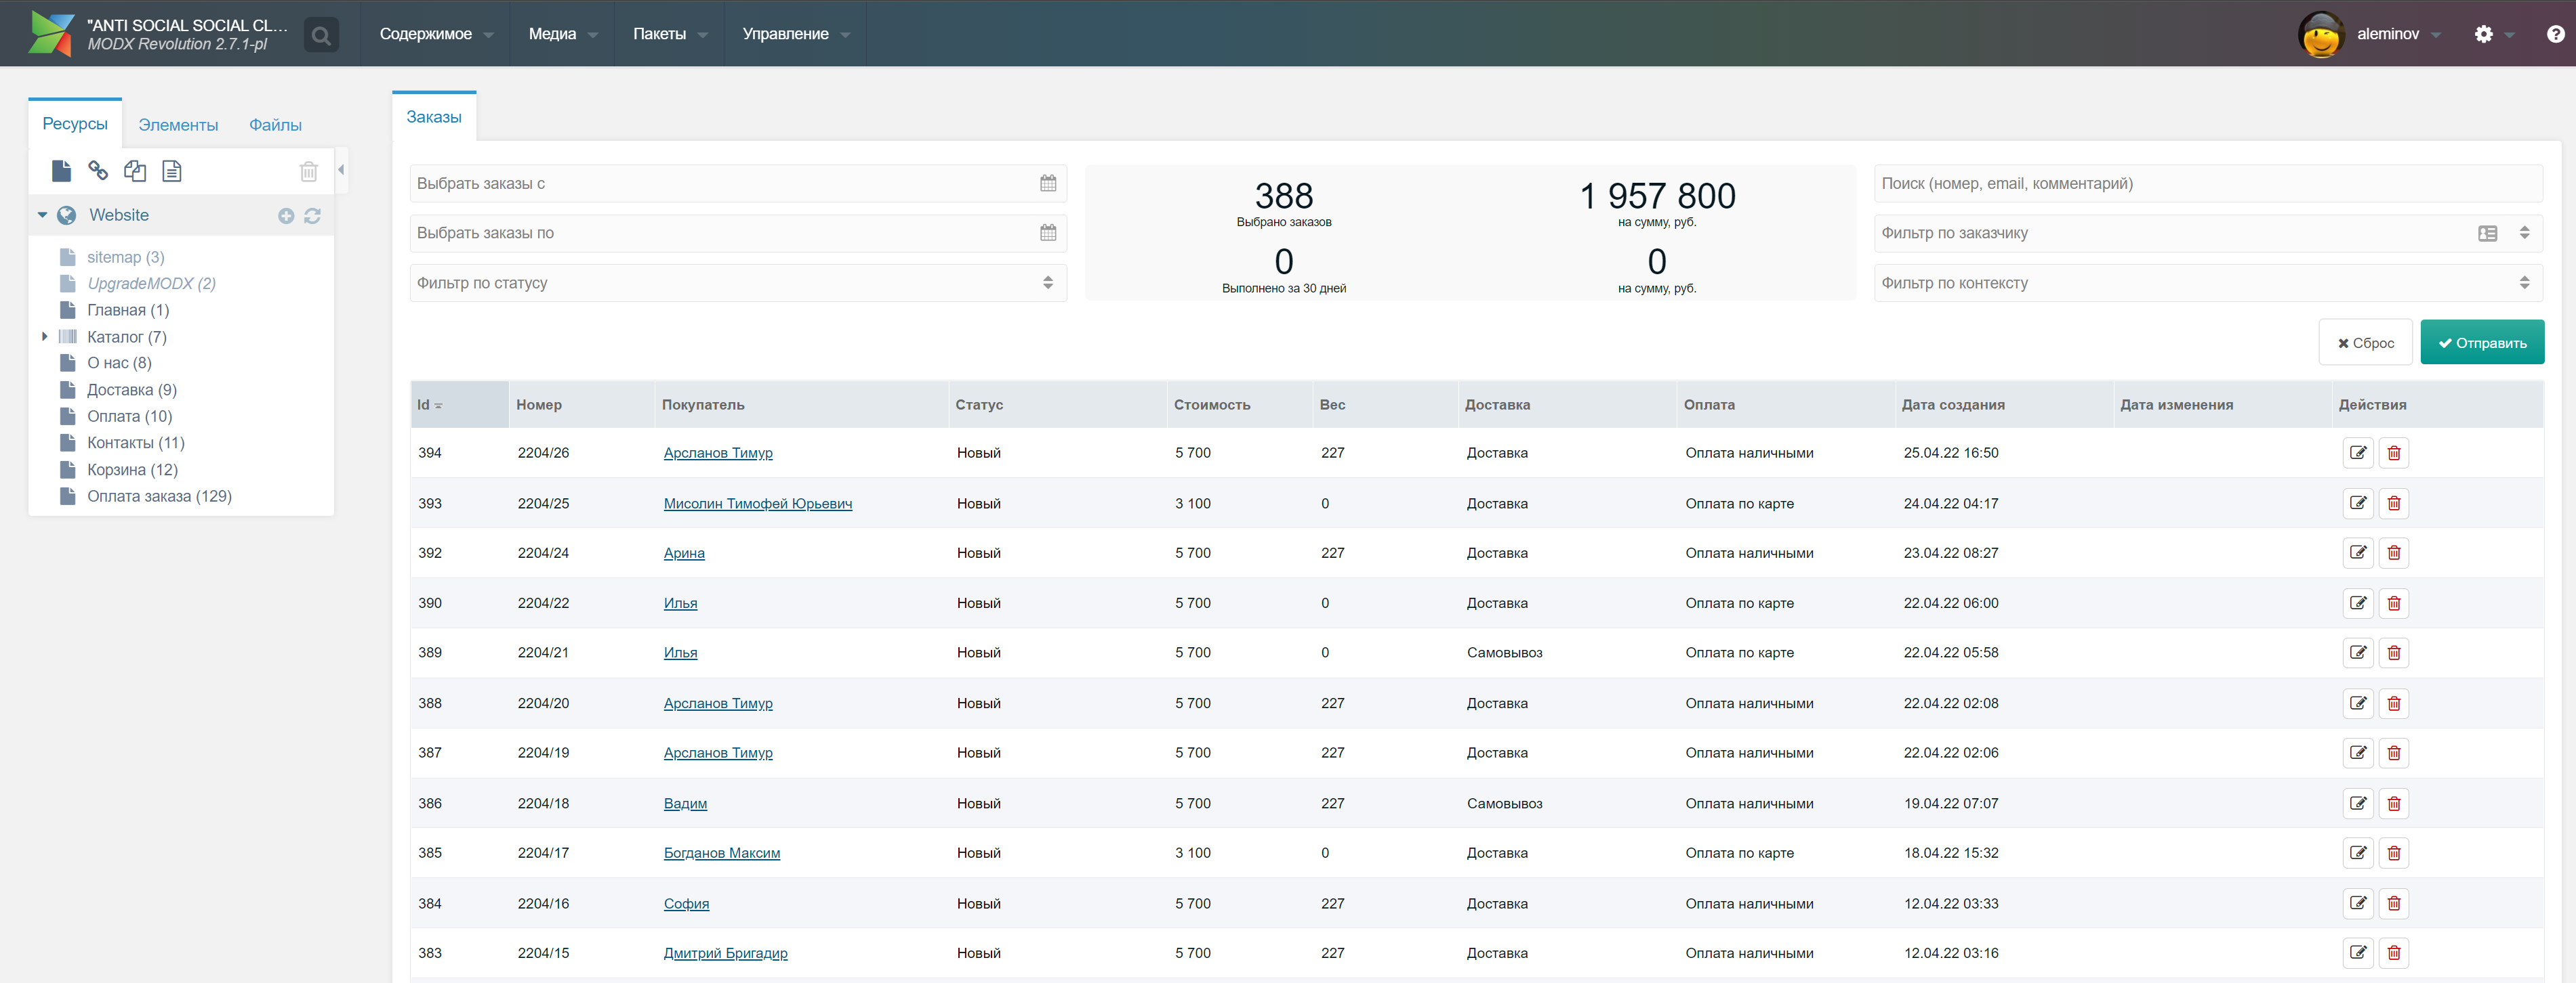Open the help question mark icon
This screenshot has width=2576, height=983.
point(2555,34)
